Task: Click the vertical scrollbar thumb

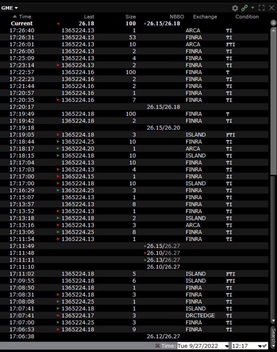Action: click(273, 103)
